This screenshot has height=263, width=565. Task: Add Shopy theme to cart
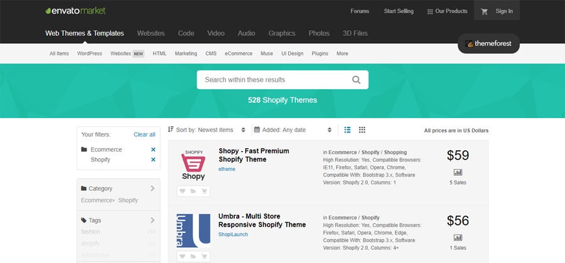click(x=204, y=191)
